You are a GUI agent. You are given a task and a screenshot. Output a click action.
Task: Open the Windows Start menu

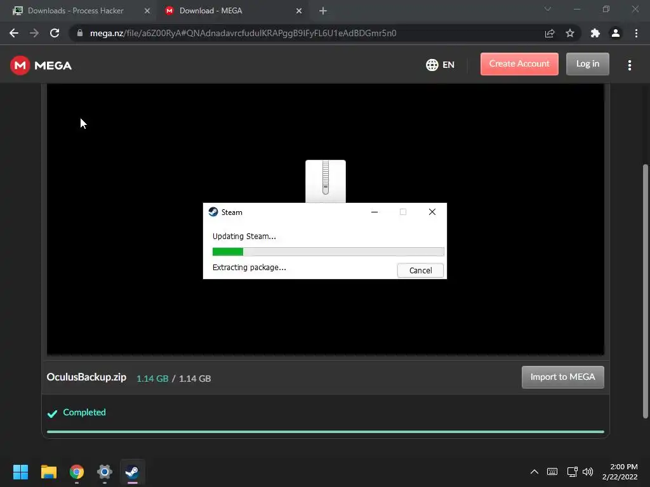click(20, 472)
